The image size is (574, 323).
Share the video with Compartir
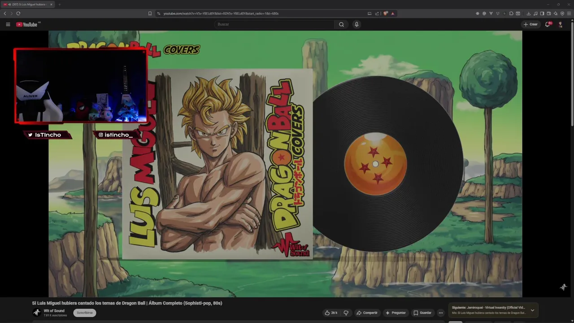(367, 313)
